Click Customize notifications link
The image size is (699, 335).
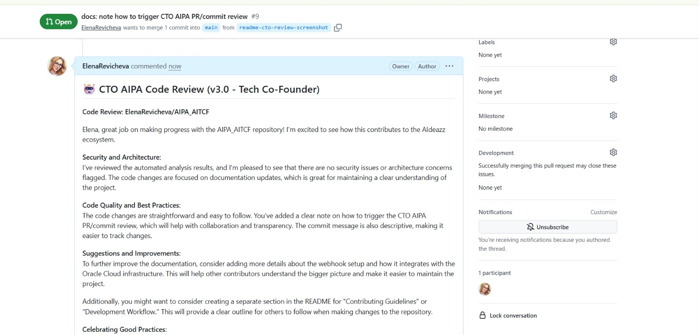[x=603, y=212]
